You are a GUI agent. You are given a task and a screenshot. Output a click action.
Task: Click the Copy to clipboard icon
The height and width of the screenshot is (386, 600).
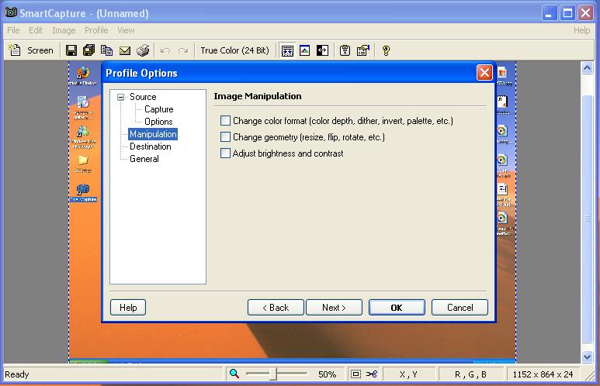[107, 50]
